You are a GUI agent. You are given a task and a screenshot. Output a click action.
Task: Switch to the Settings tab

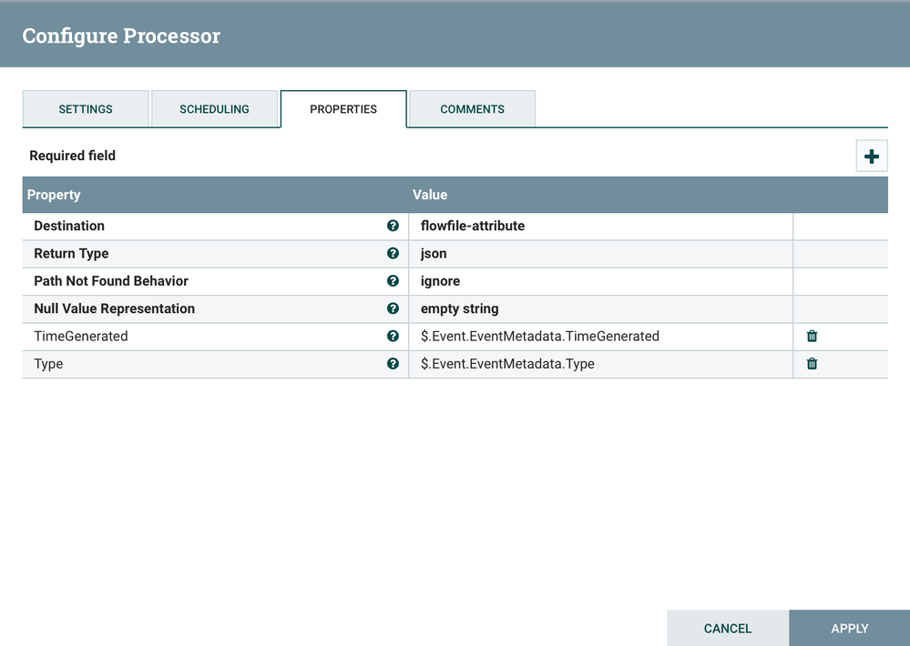tap(86, 109)
